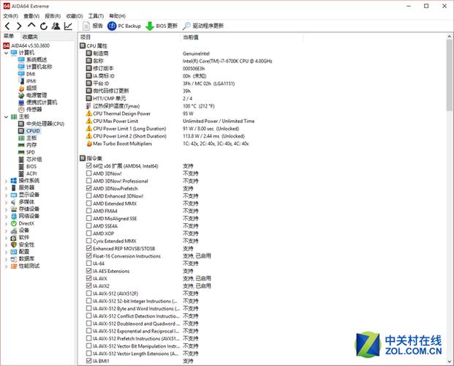
Task: Click the Forward navigation arrow
Action: click(19, 26)
